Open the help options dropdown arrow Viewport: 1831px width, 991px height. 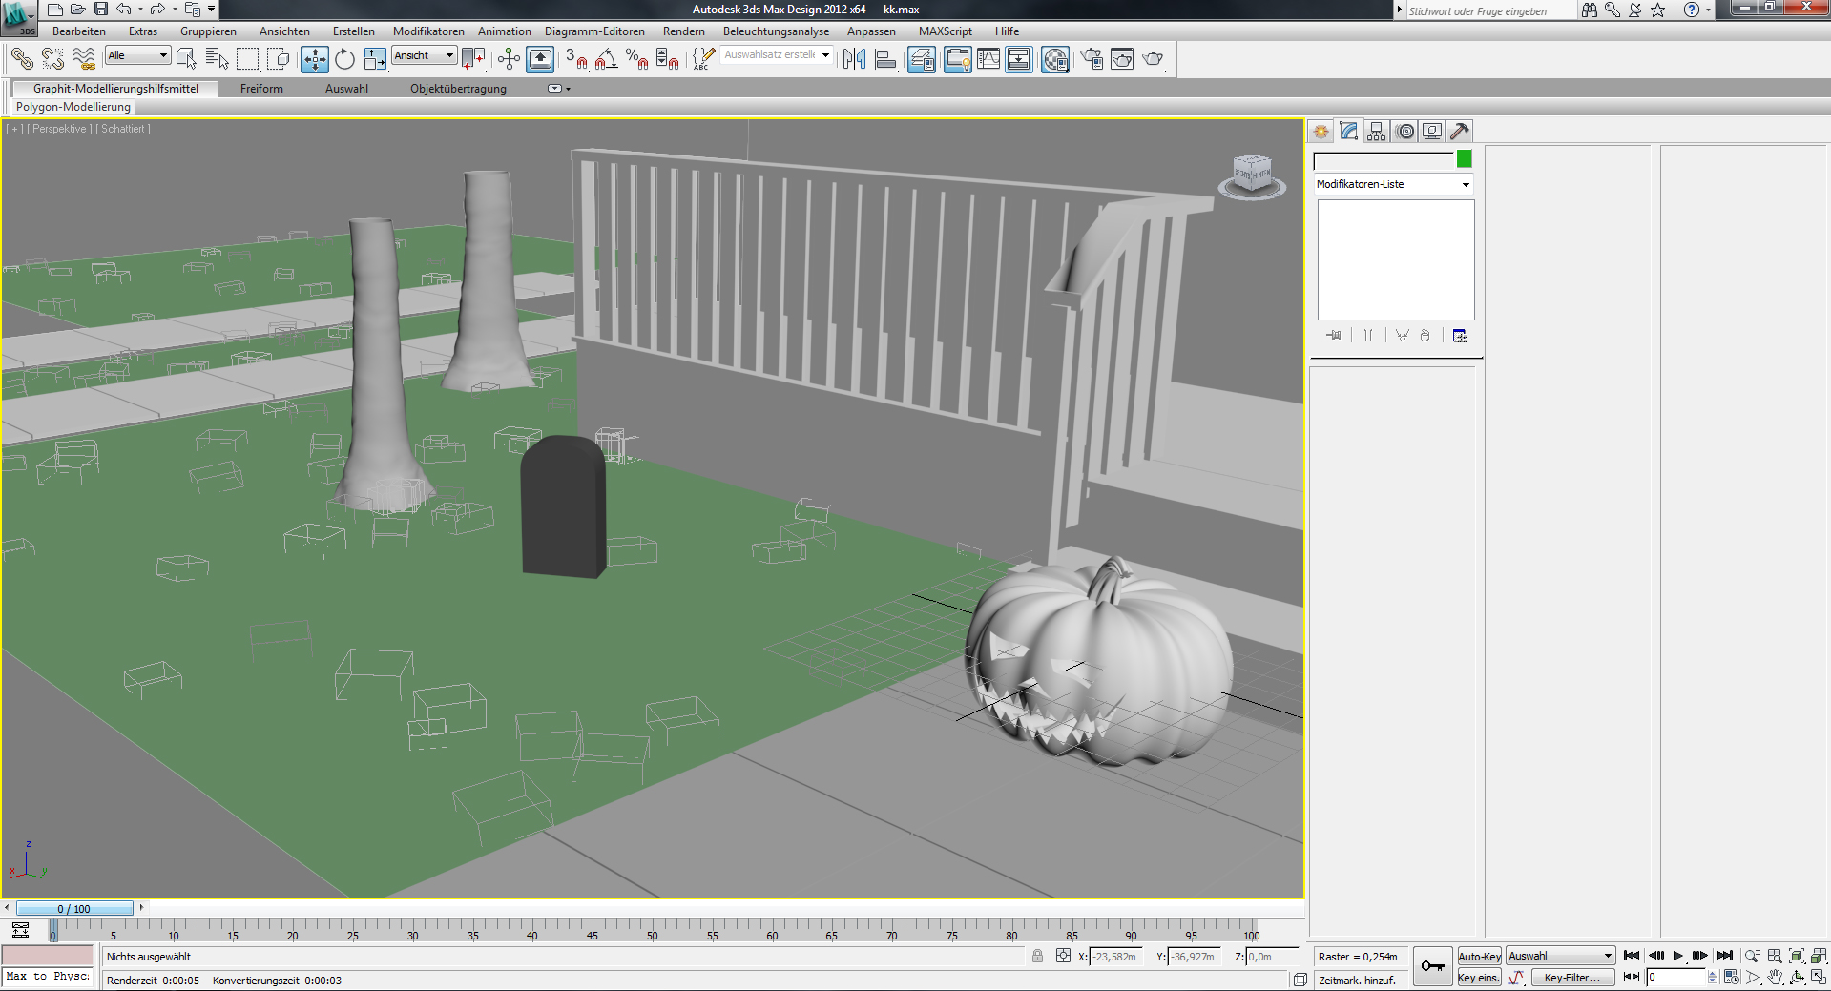pos(1708,10)
